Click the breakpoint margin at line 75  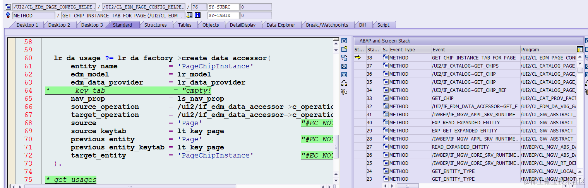click(x=11, y=180)
